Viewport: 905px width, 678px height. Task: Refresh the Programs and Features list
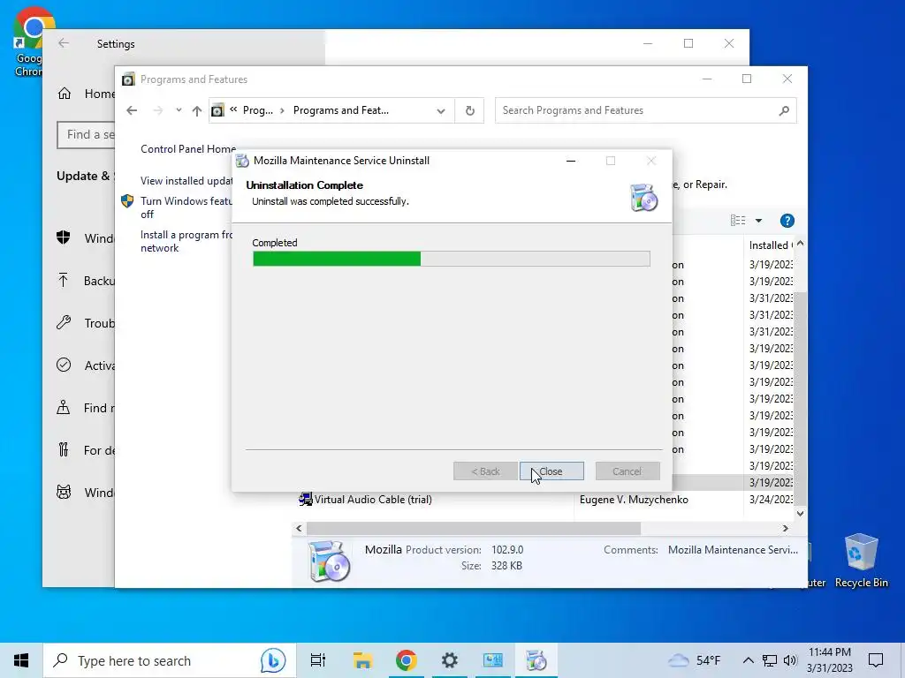(x=470, y=110)
